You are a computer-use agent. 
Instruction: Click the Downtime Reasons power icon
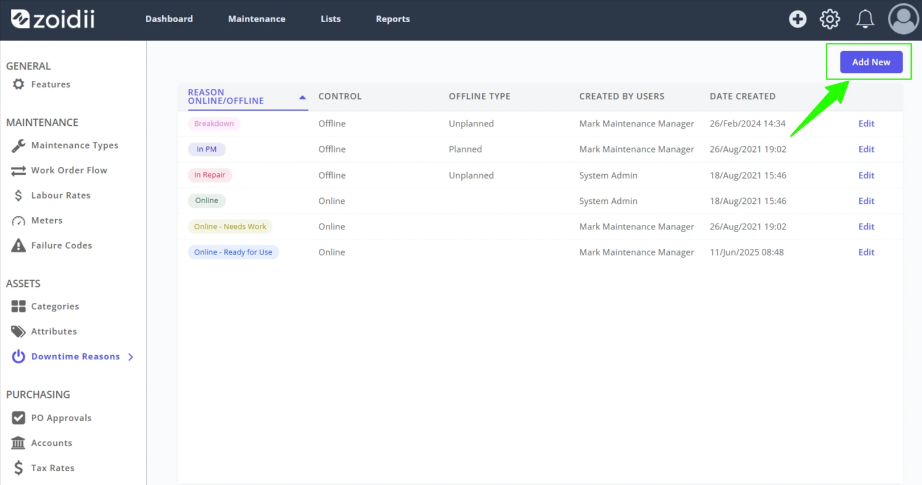pyautogui.click(x=18, y=356)
